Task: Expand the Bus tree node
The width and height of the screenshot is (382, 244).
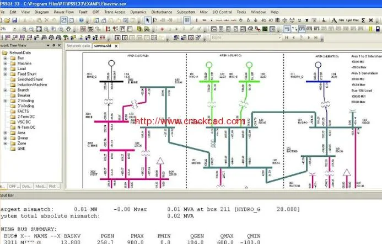Action: coord(5,59)
